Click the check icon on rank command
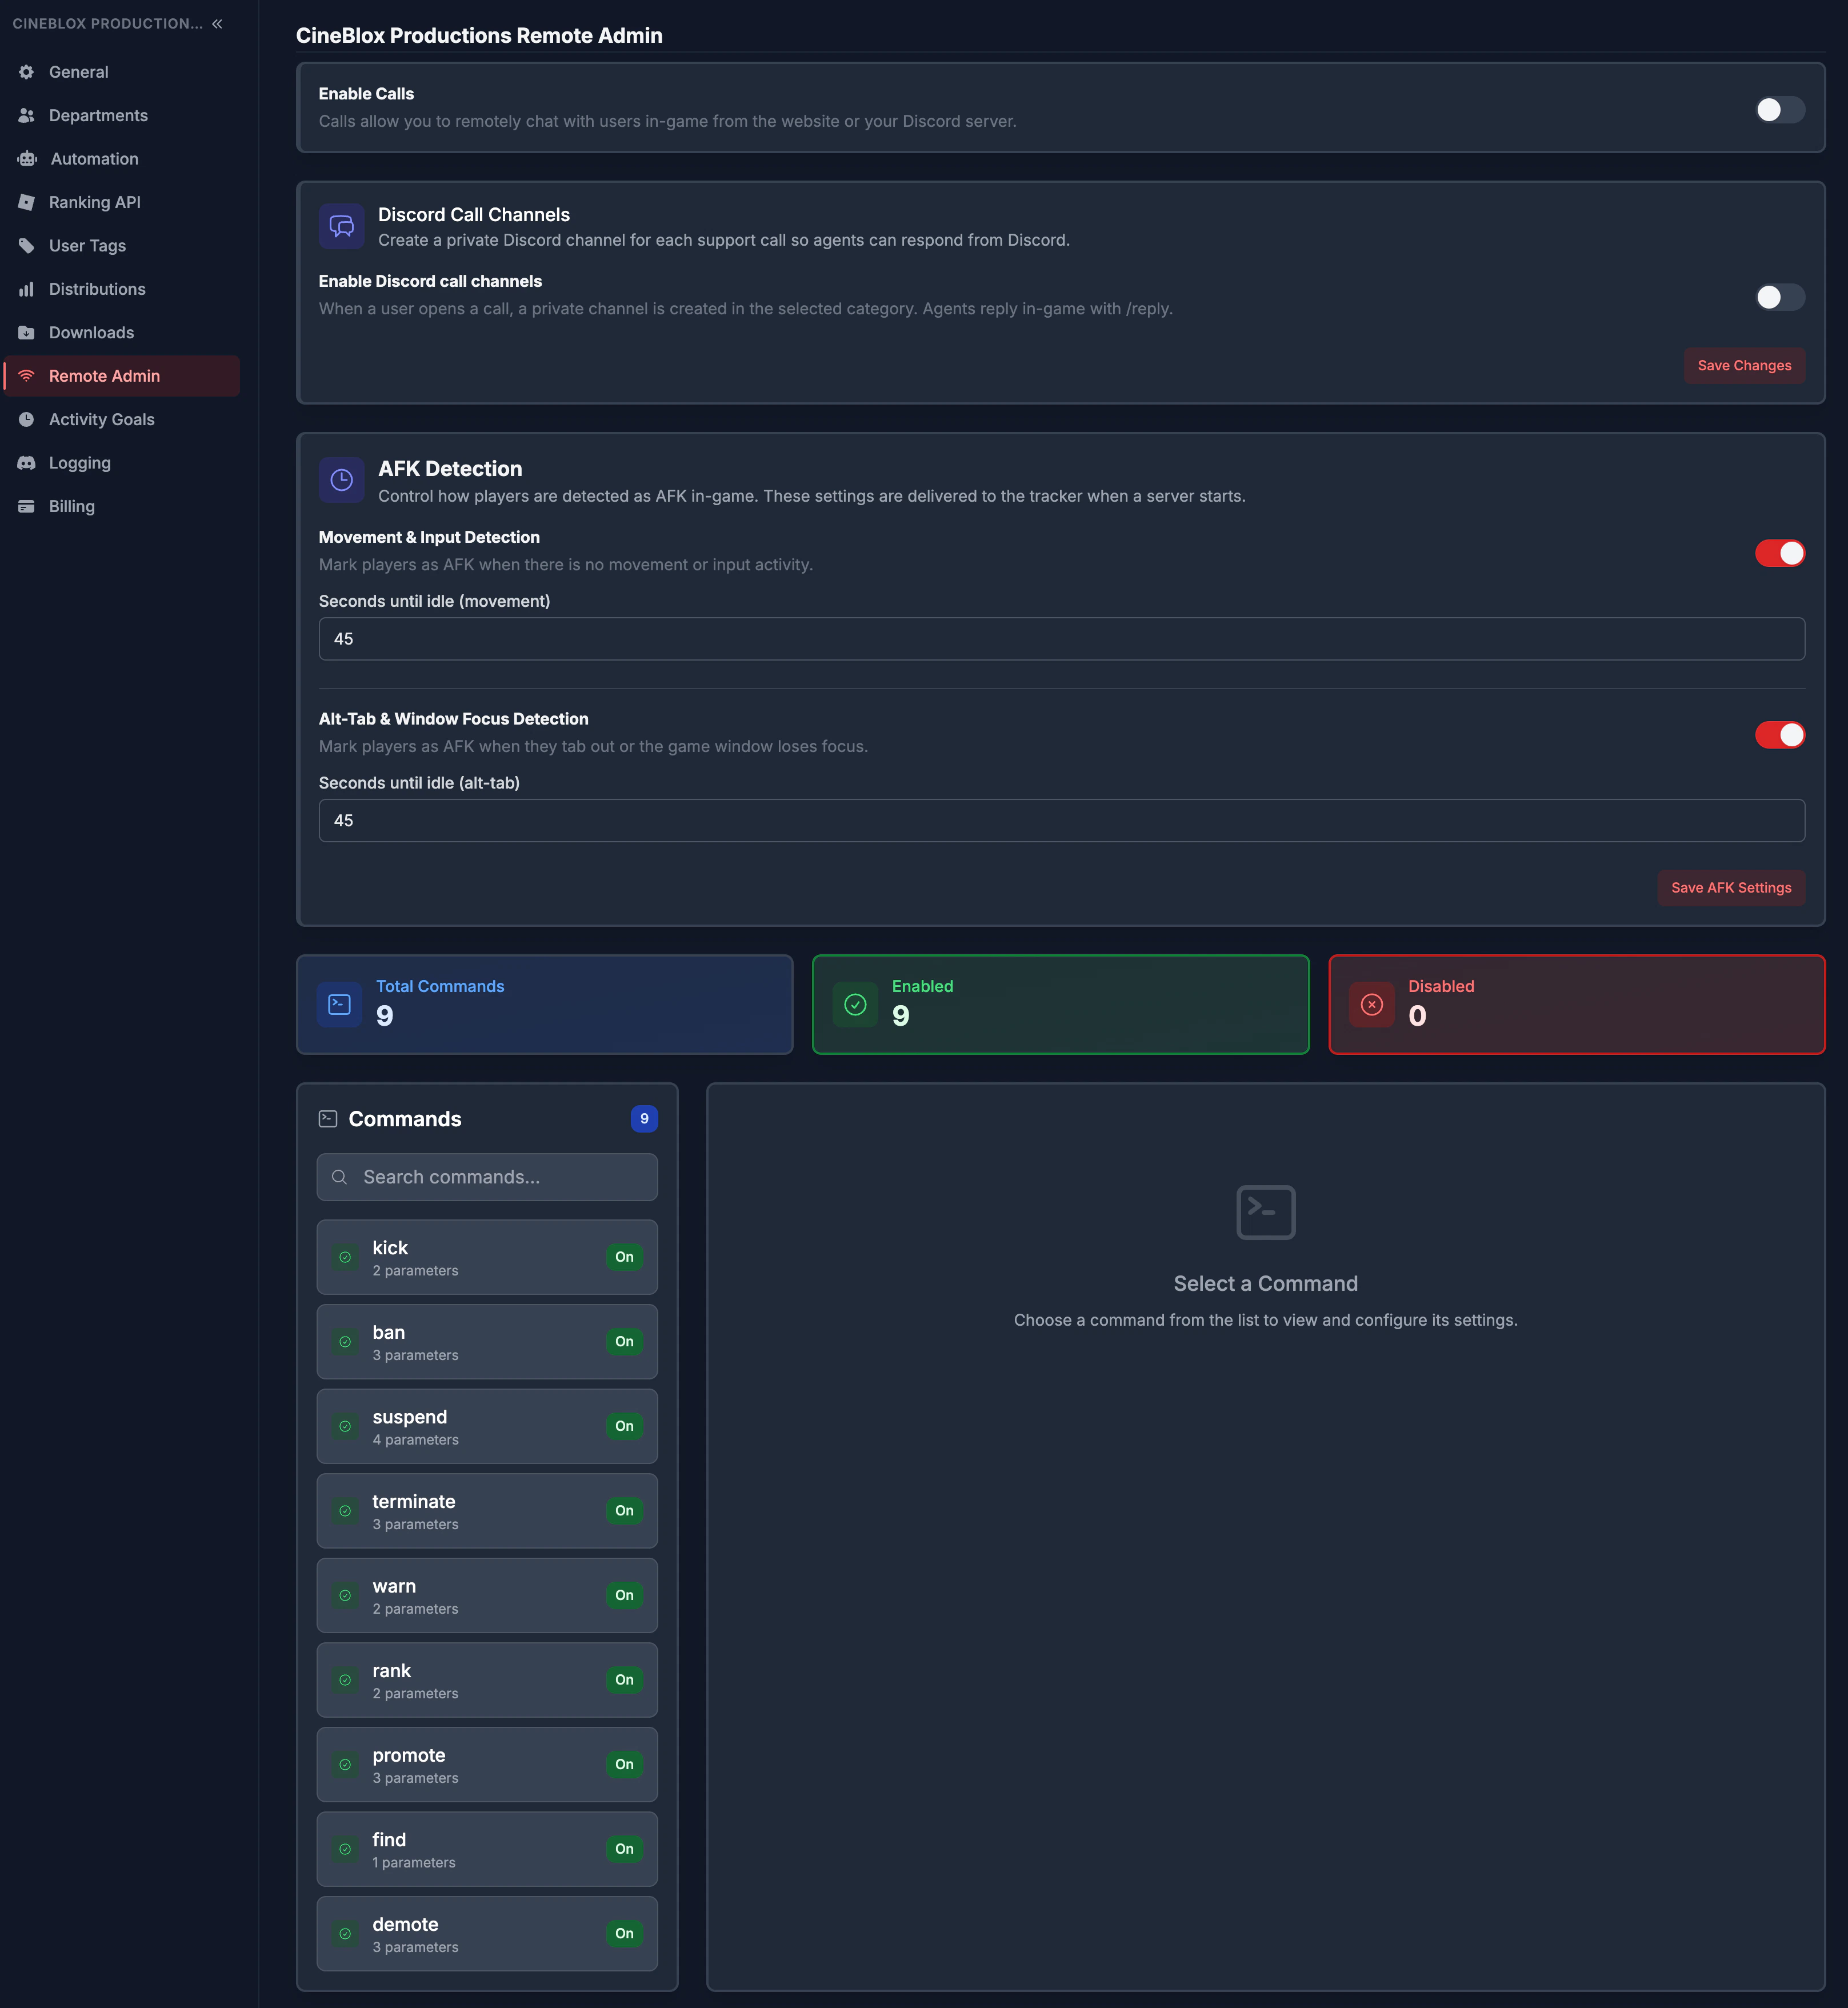 (345, 1680)
